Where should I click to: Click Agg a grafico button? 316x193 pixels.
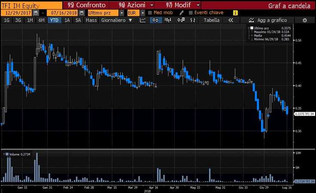click(x=270, y=20)
